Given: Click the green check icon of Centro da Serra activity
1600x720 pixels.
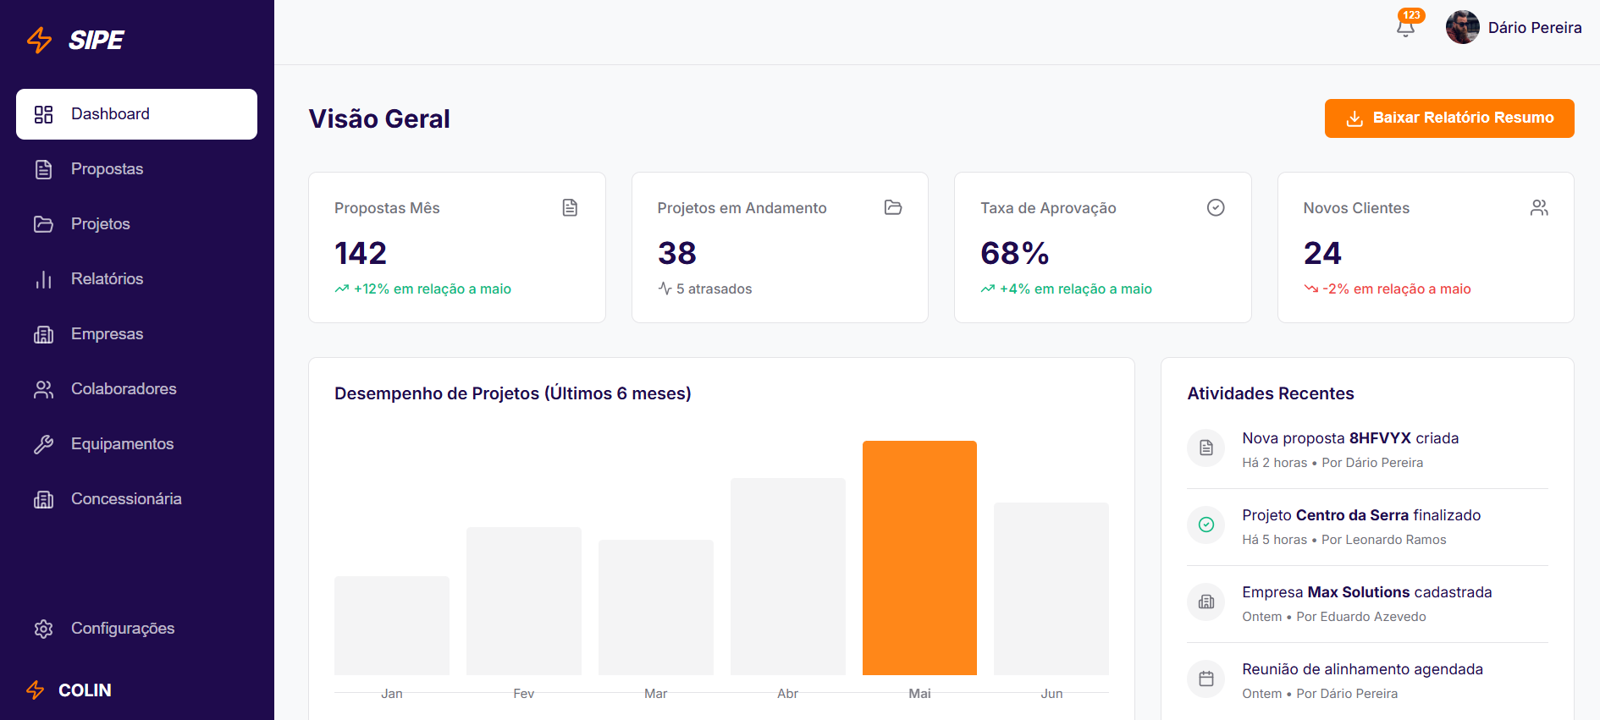Looking at the screenshot, I should (x=1206, y=525).
